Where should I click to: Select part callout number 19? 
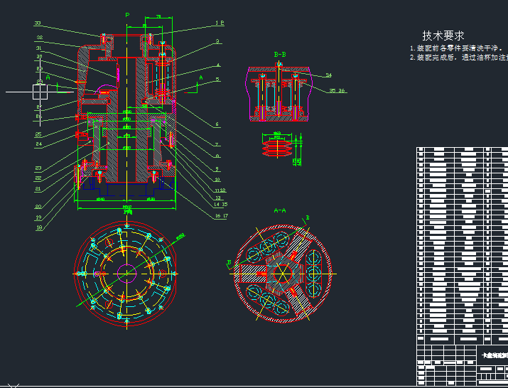pyautogui.click(x=38, y=217)
